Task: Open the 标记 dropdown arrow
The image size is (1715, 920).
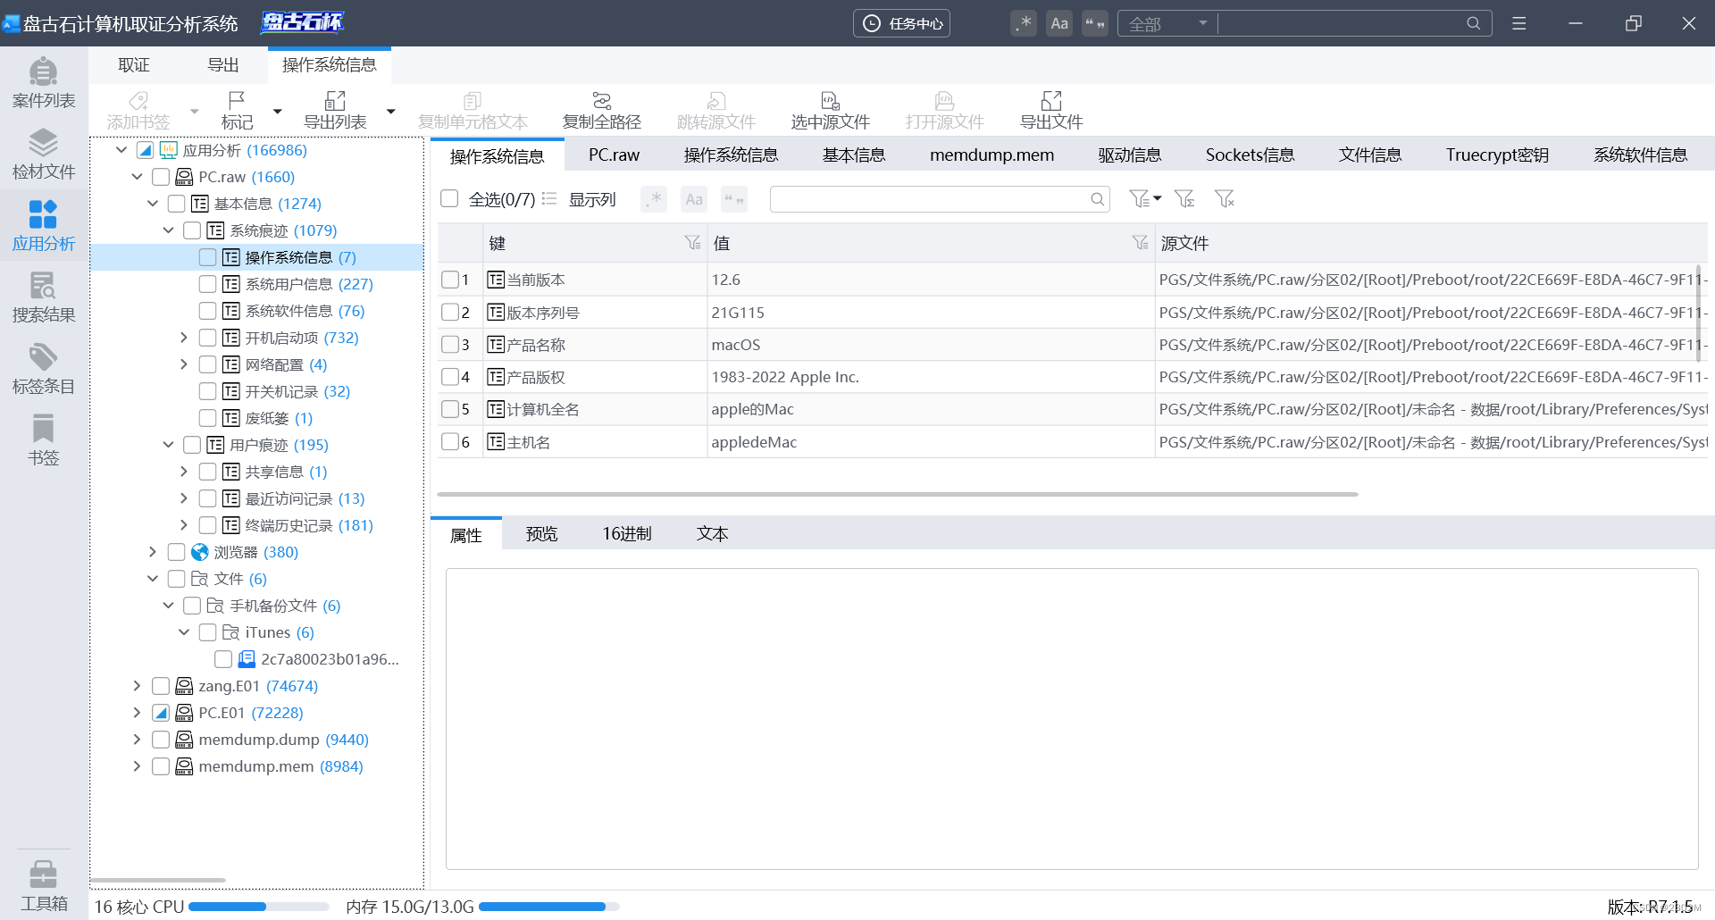Action: (277, 111)
